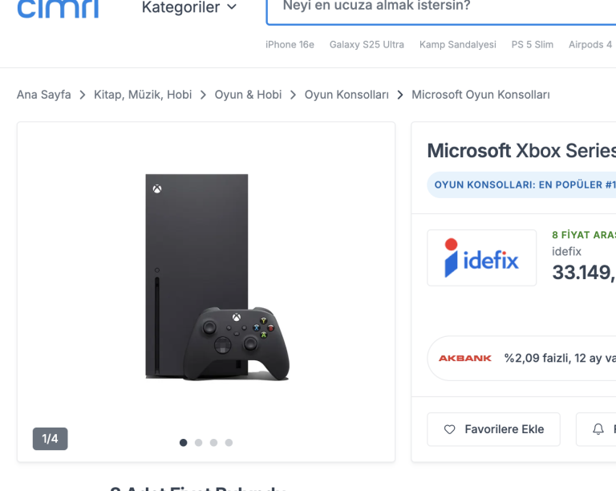The width and height of the screenshot is (616, 491).
Task: Show the third gallery image dot
Action: [x=213, y=443]
